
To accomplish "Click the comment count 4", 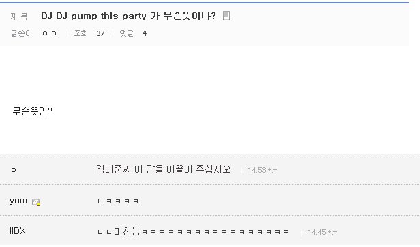I will pos(145,33).
